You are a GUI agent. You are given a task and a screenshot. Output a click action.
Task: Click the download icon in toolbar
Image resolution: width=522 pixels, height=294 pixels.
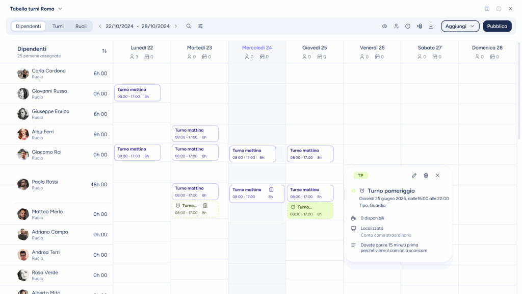point(431,26)
